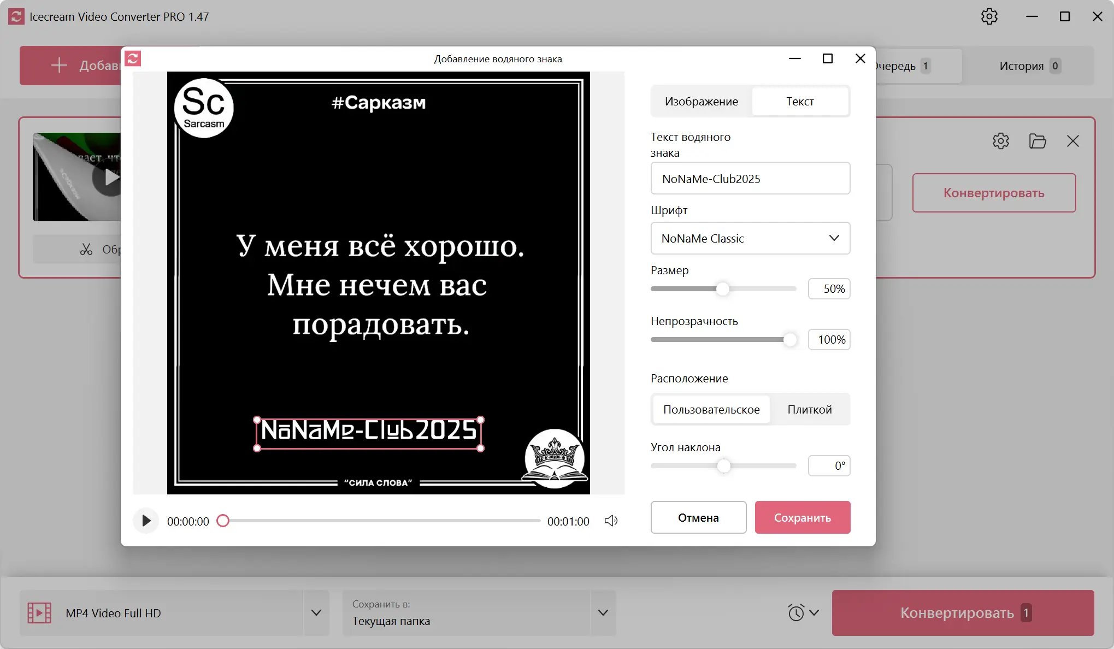Open the file's conversion settings gear
The width and height of the screenshot is (1114, 649).
[x=1000, y=141]
